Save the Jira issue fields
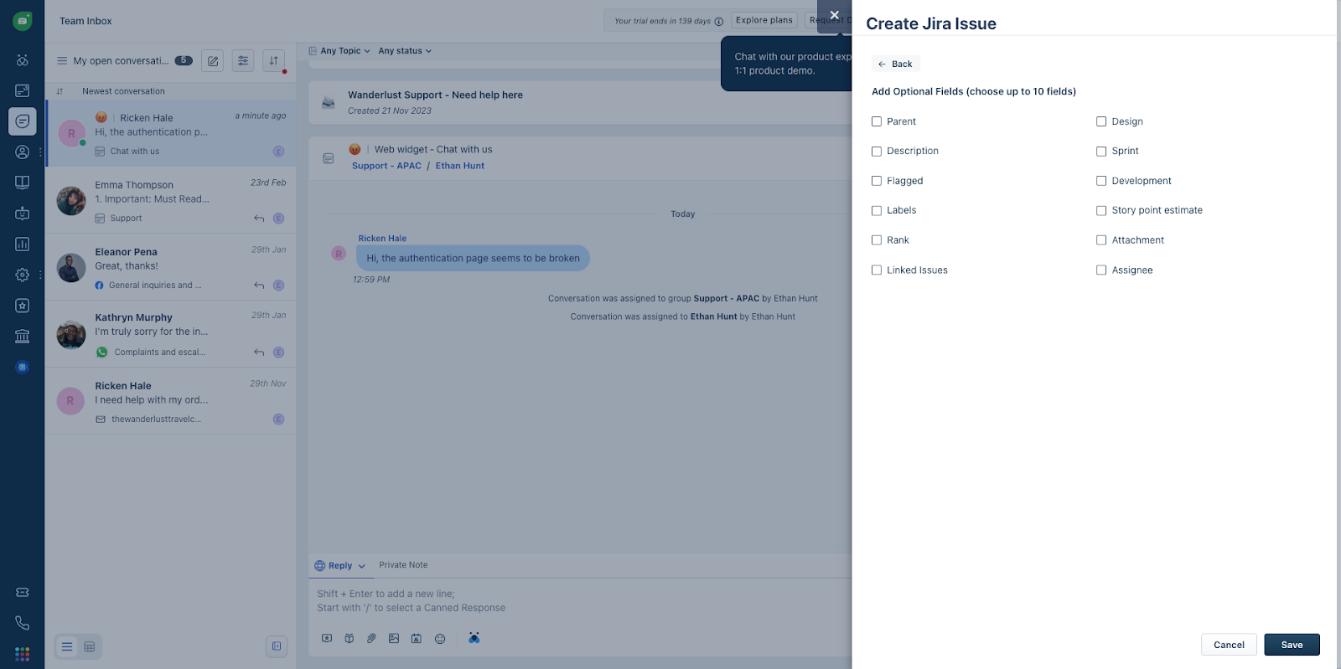Screen dimensions: 1341x669 [x=1292, y=645]
